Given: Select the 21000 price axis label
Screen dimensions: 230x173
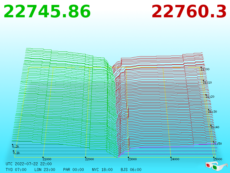Looking at the screenshot, I should pyautogui.click(x=47, y=159).
